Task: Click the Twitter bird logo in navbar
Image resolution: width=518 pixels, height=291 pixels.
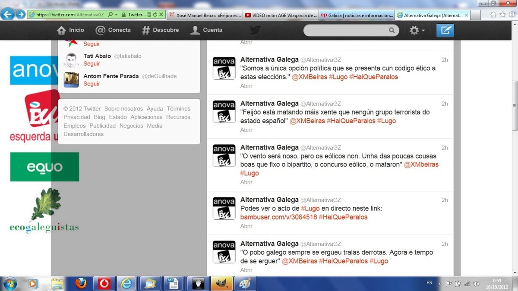Action: point(255,30)
